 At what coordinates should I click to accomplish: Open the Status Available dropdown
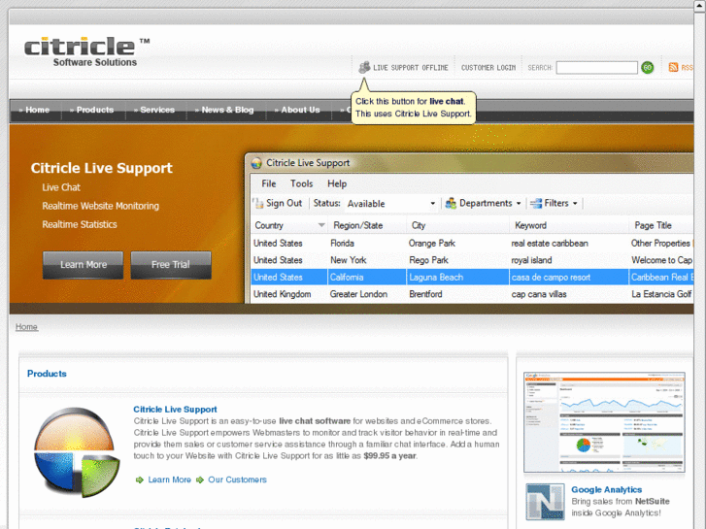coord(390,204)
